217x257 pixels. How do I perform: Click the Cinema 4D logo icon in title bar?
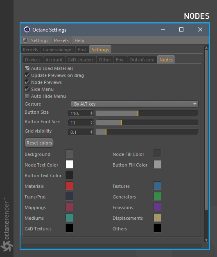point(27,29)
